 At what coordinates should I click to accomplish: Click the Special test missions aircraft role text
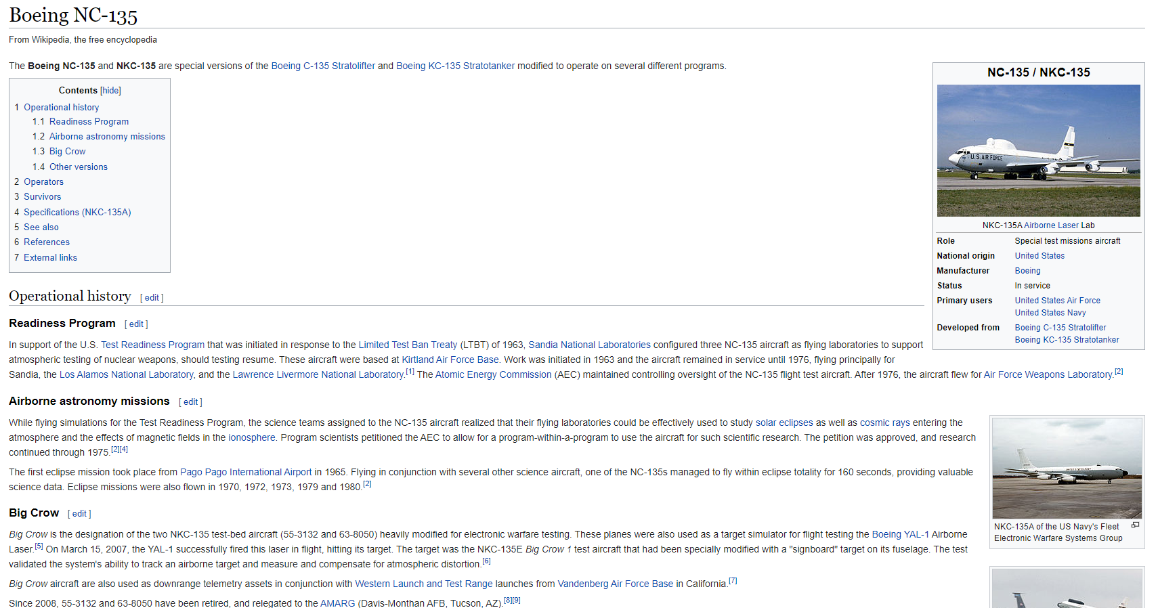[1067, 241]
